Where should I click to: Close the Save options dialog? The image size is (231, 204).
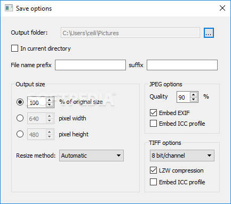click(222, 8)
